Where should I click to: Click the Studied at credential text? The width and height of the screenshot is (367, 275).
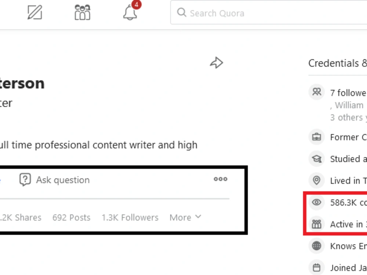349,159
